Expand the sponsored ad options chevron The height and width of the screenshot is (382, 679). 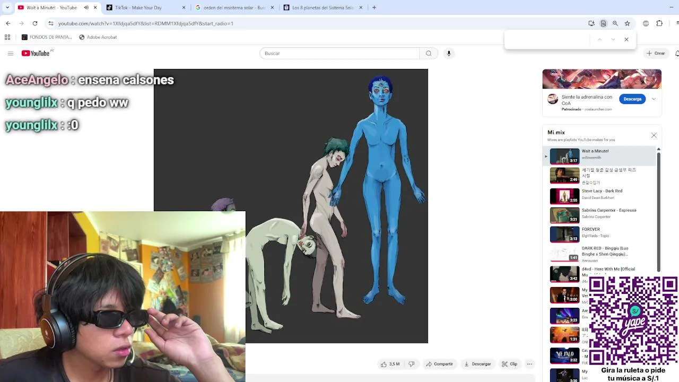(654, 99)
